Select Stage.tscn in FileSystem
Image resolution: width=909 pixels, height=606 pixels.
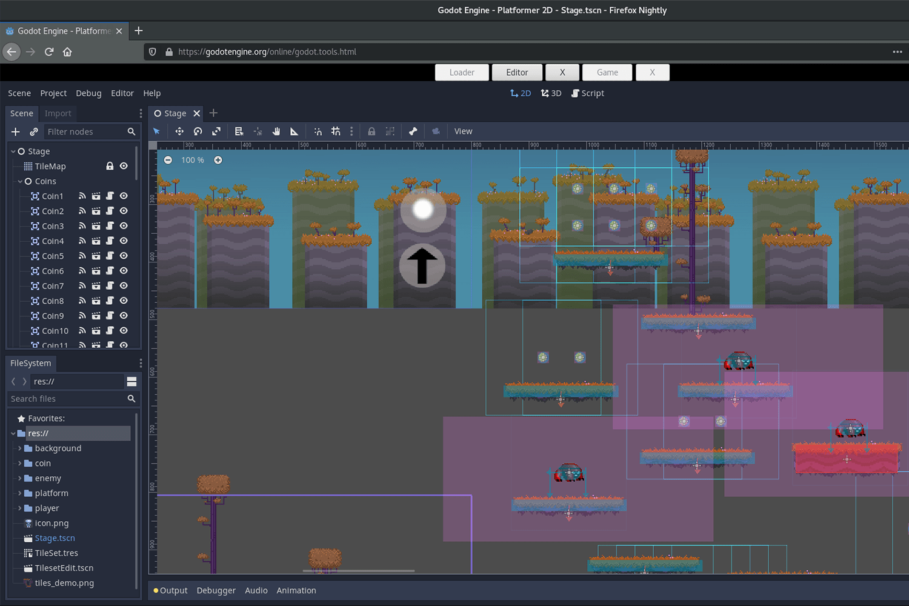[55, 538]
